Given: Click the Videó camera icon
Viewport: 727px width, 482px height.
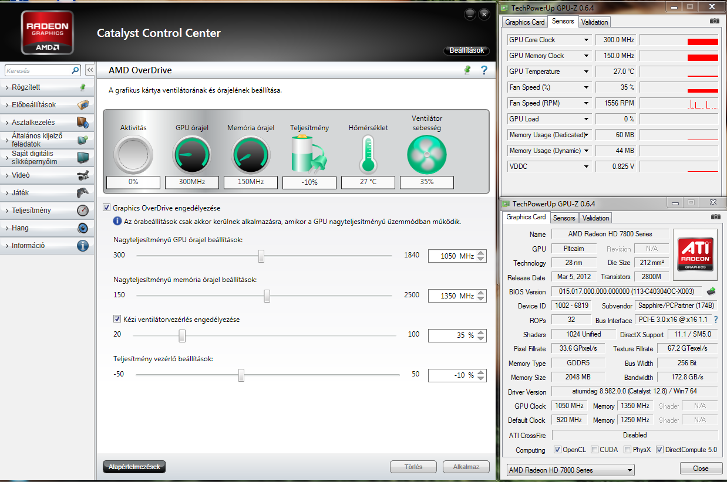Looking at the screenshot, I should pyautogui.click(x=83, y=175).
